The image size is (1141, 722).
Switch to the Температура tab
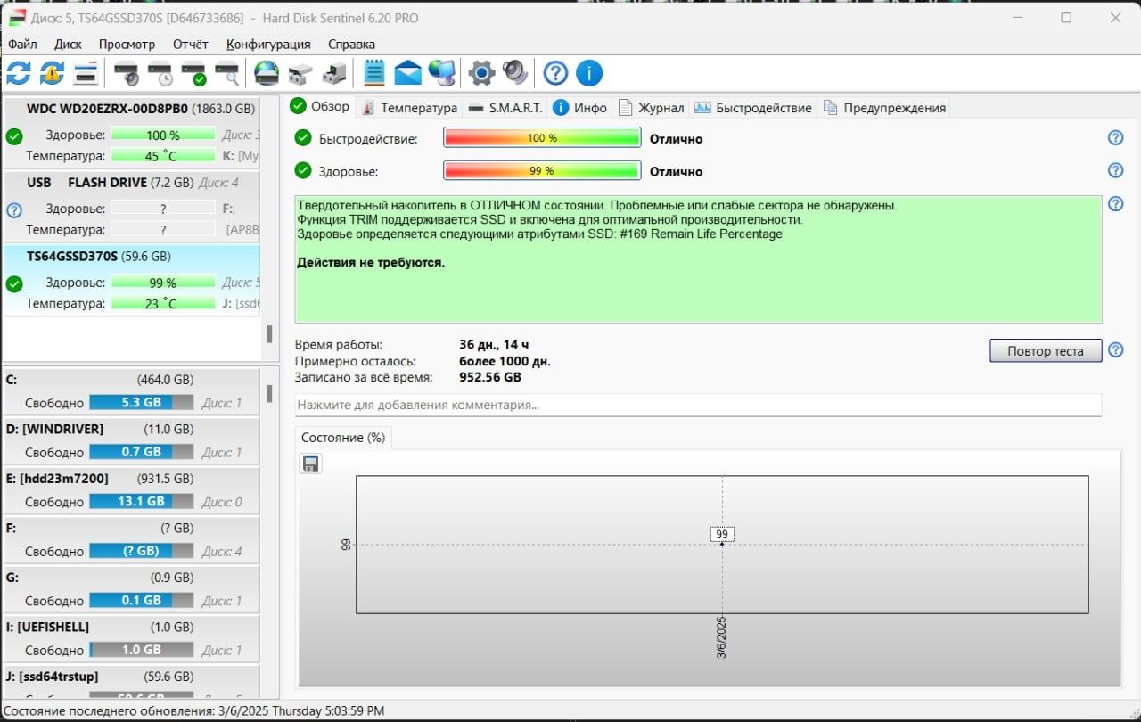(409, 108)
